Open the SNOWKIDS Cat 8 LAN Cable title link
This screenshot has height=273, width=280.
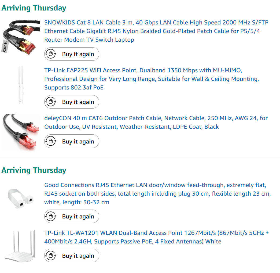point(156,31)
